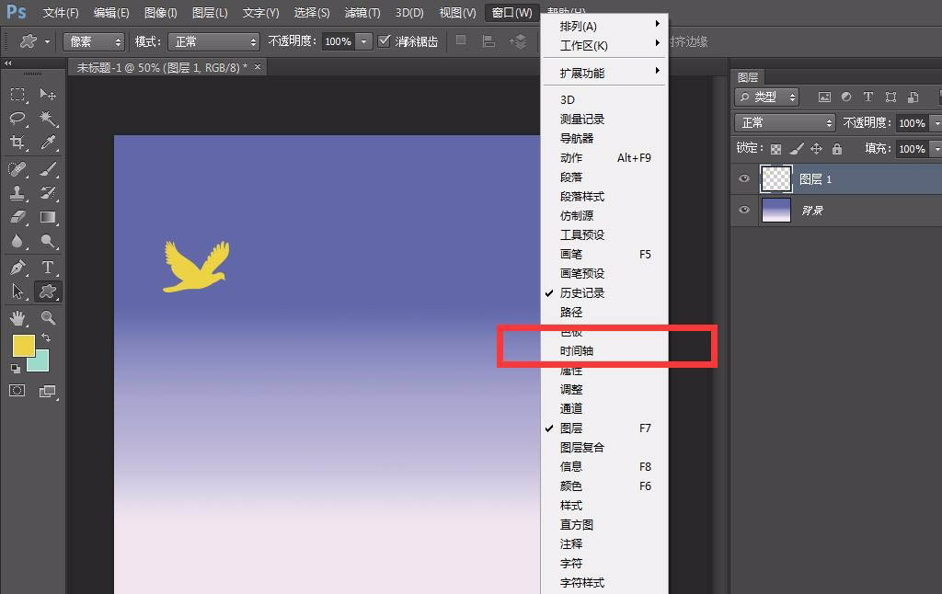Open the 文件(F) menu

point(61,13)
